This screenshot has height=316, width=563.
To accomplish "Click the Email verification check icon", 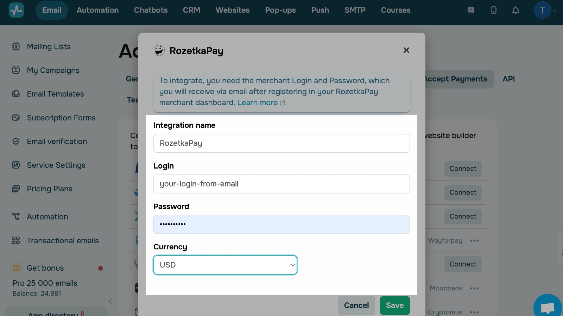I will (x=16, y=141).
